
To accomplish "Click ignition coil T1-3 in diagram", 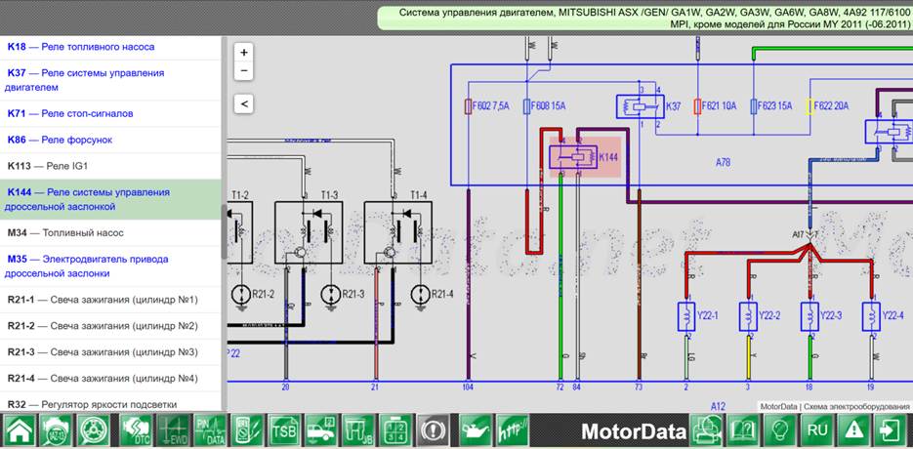I will [309, 232].
